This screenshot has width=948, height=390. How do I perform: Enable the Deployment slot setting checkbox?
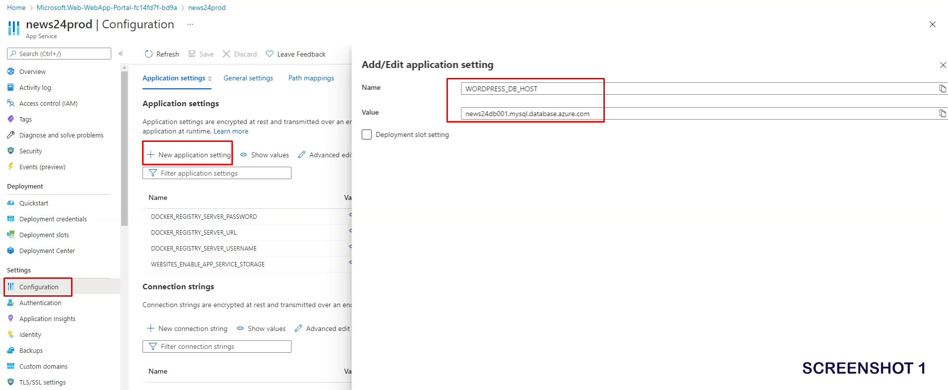coord(367,135)
